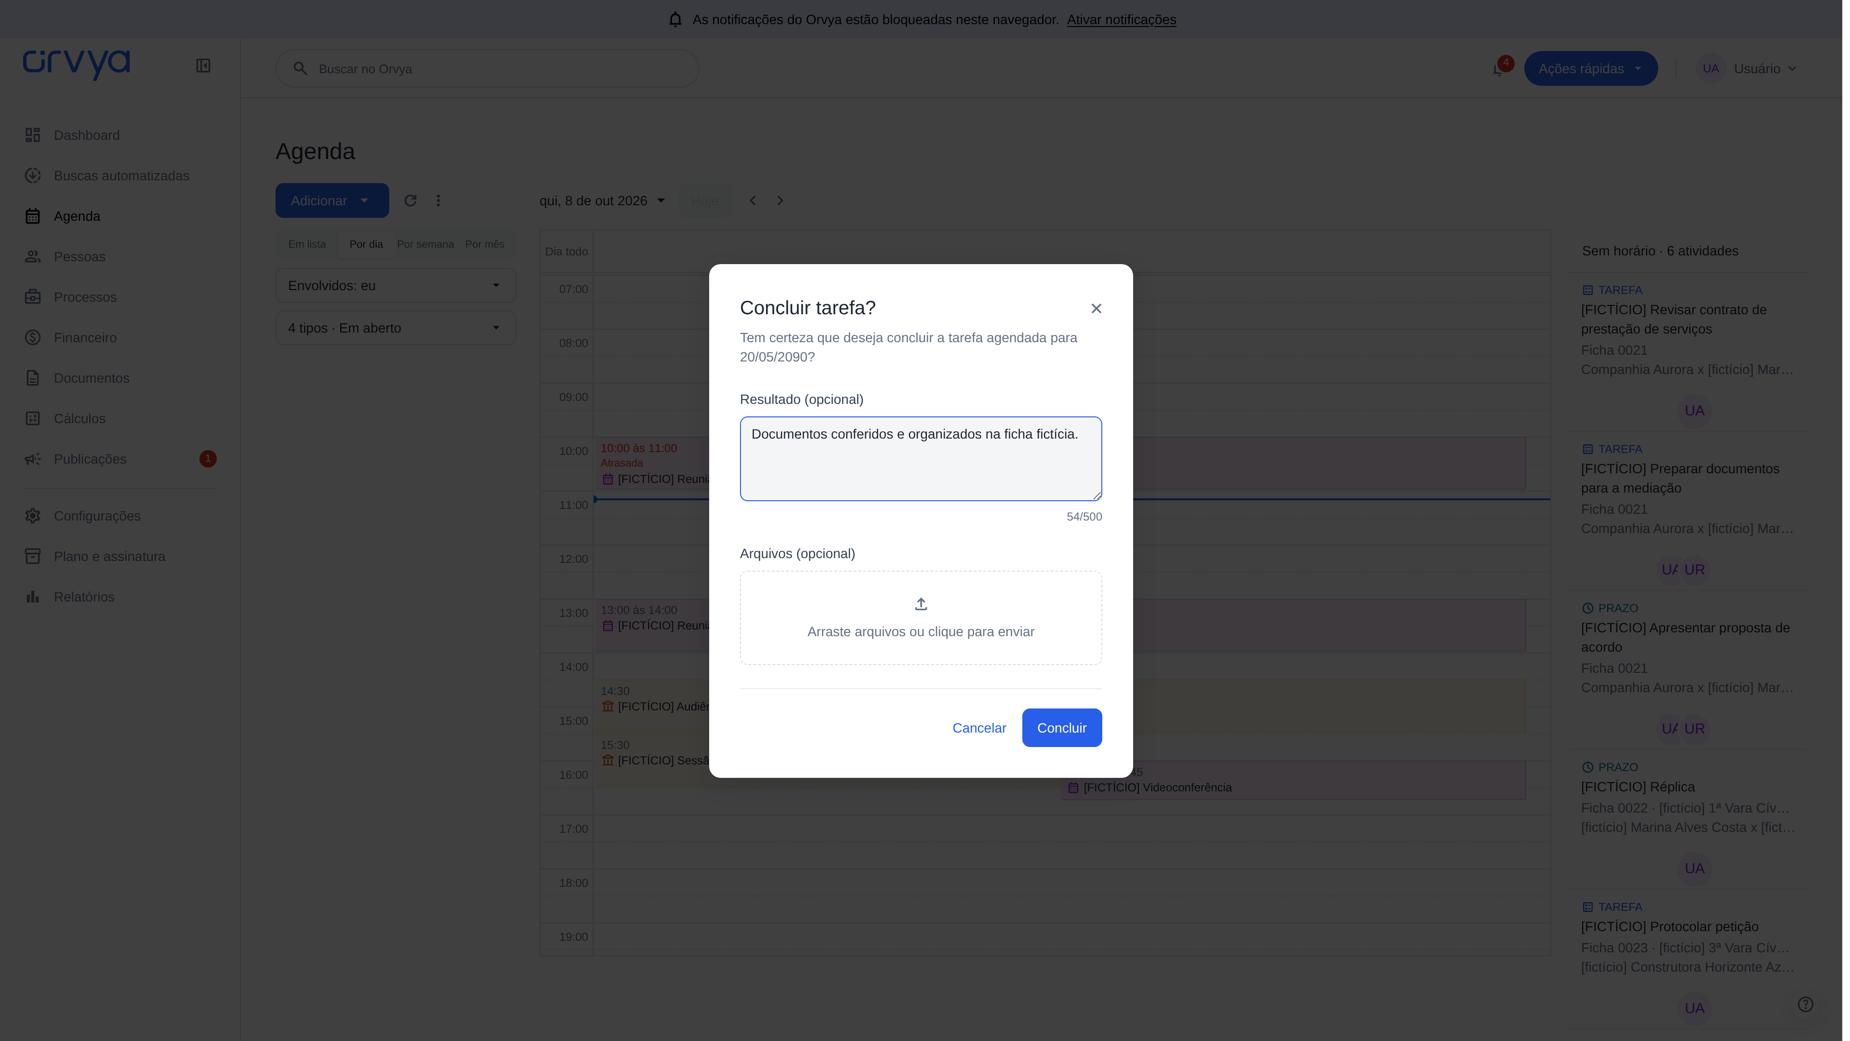Screen dimensions: 1850x1041
Task: Click the Agenda calendar icon
Action: point(32,216)
